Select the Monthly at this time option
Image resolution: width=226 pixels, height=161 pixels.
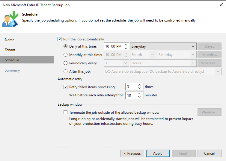[65, 55]
